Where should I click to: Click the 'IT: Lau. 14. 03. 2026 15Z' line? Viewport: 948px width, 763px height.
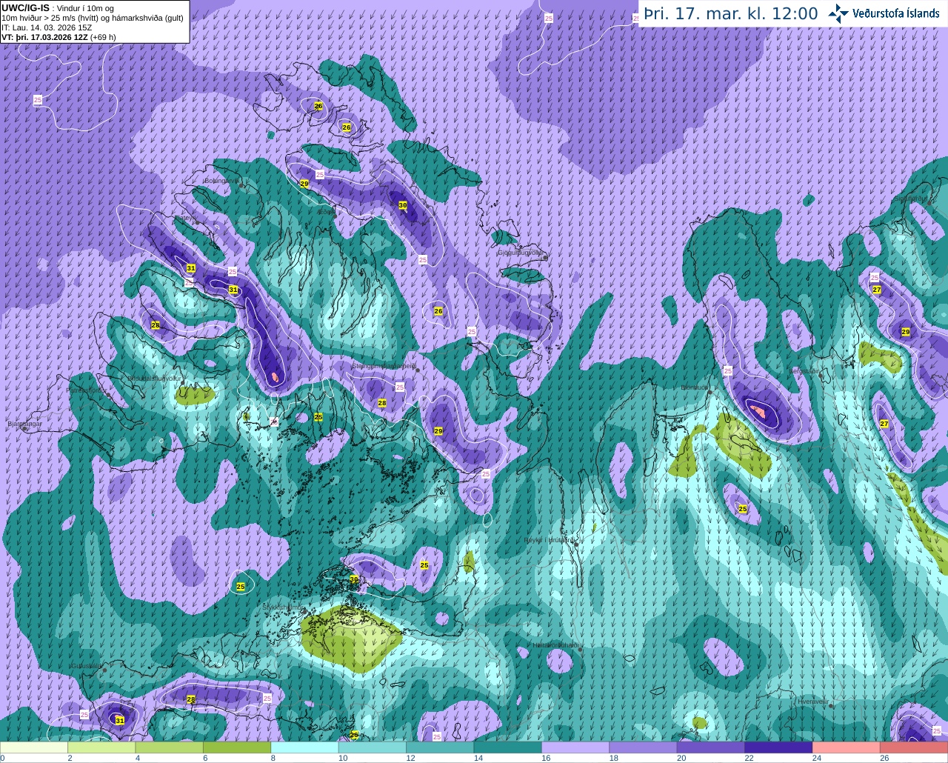click(47, 27)
